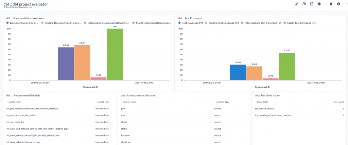The height and width of the screenshot is (145, 348).
Task: Sort by the content_type column header
Action: (x=223, y=102)
